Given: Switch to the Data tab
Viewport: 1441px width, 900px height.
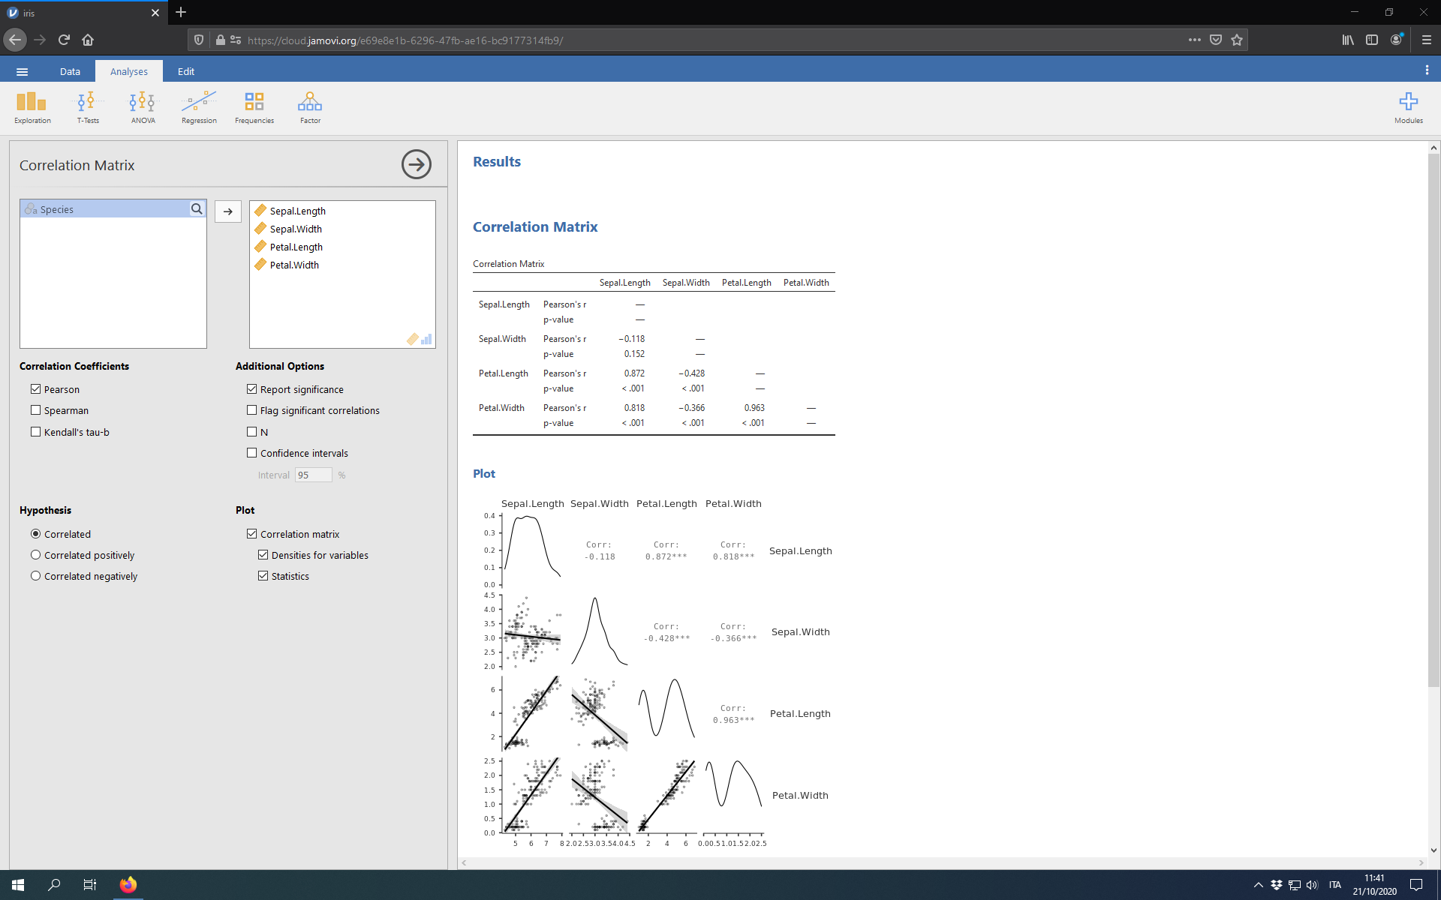Looking at the screenshot, I should pyautogui.click(x=70, y=71).
